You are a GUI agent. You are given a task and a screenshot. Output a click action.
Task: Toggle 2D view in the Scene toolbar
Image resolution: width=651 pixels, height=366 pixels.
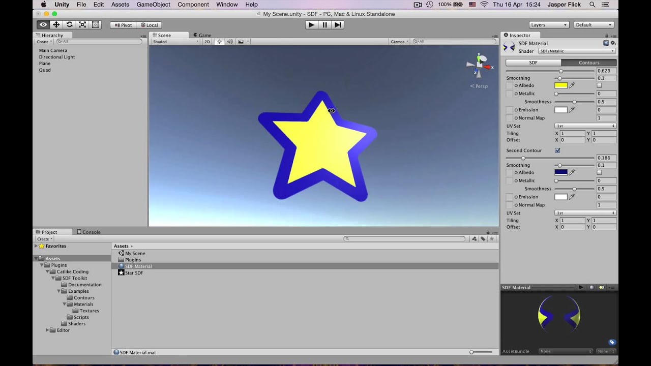(208, 41)
